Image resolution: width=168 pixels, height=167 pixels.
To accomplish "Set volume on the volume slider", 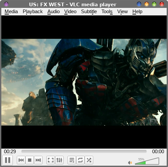I will click(147, 161).
